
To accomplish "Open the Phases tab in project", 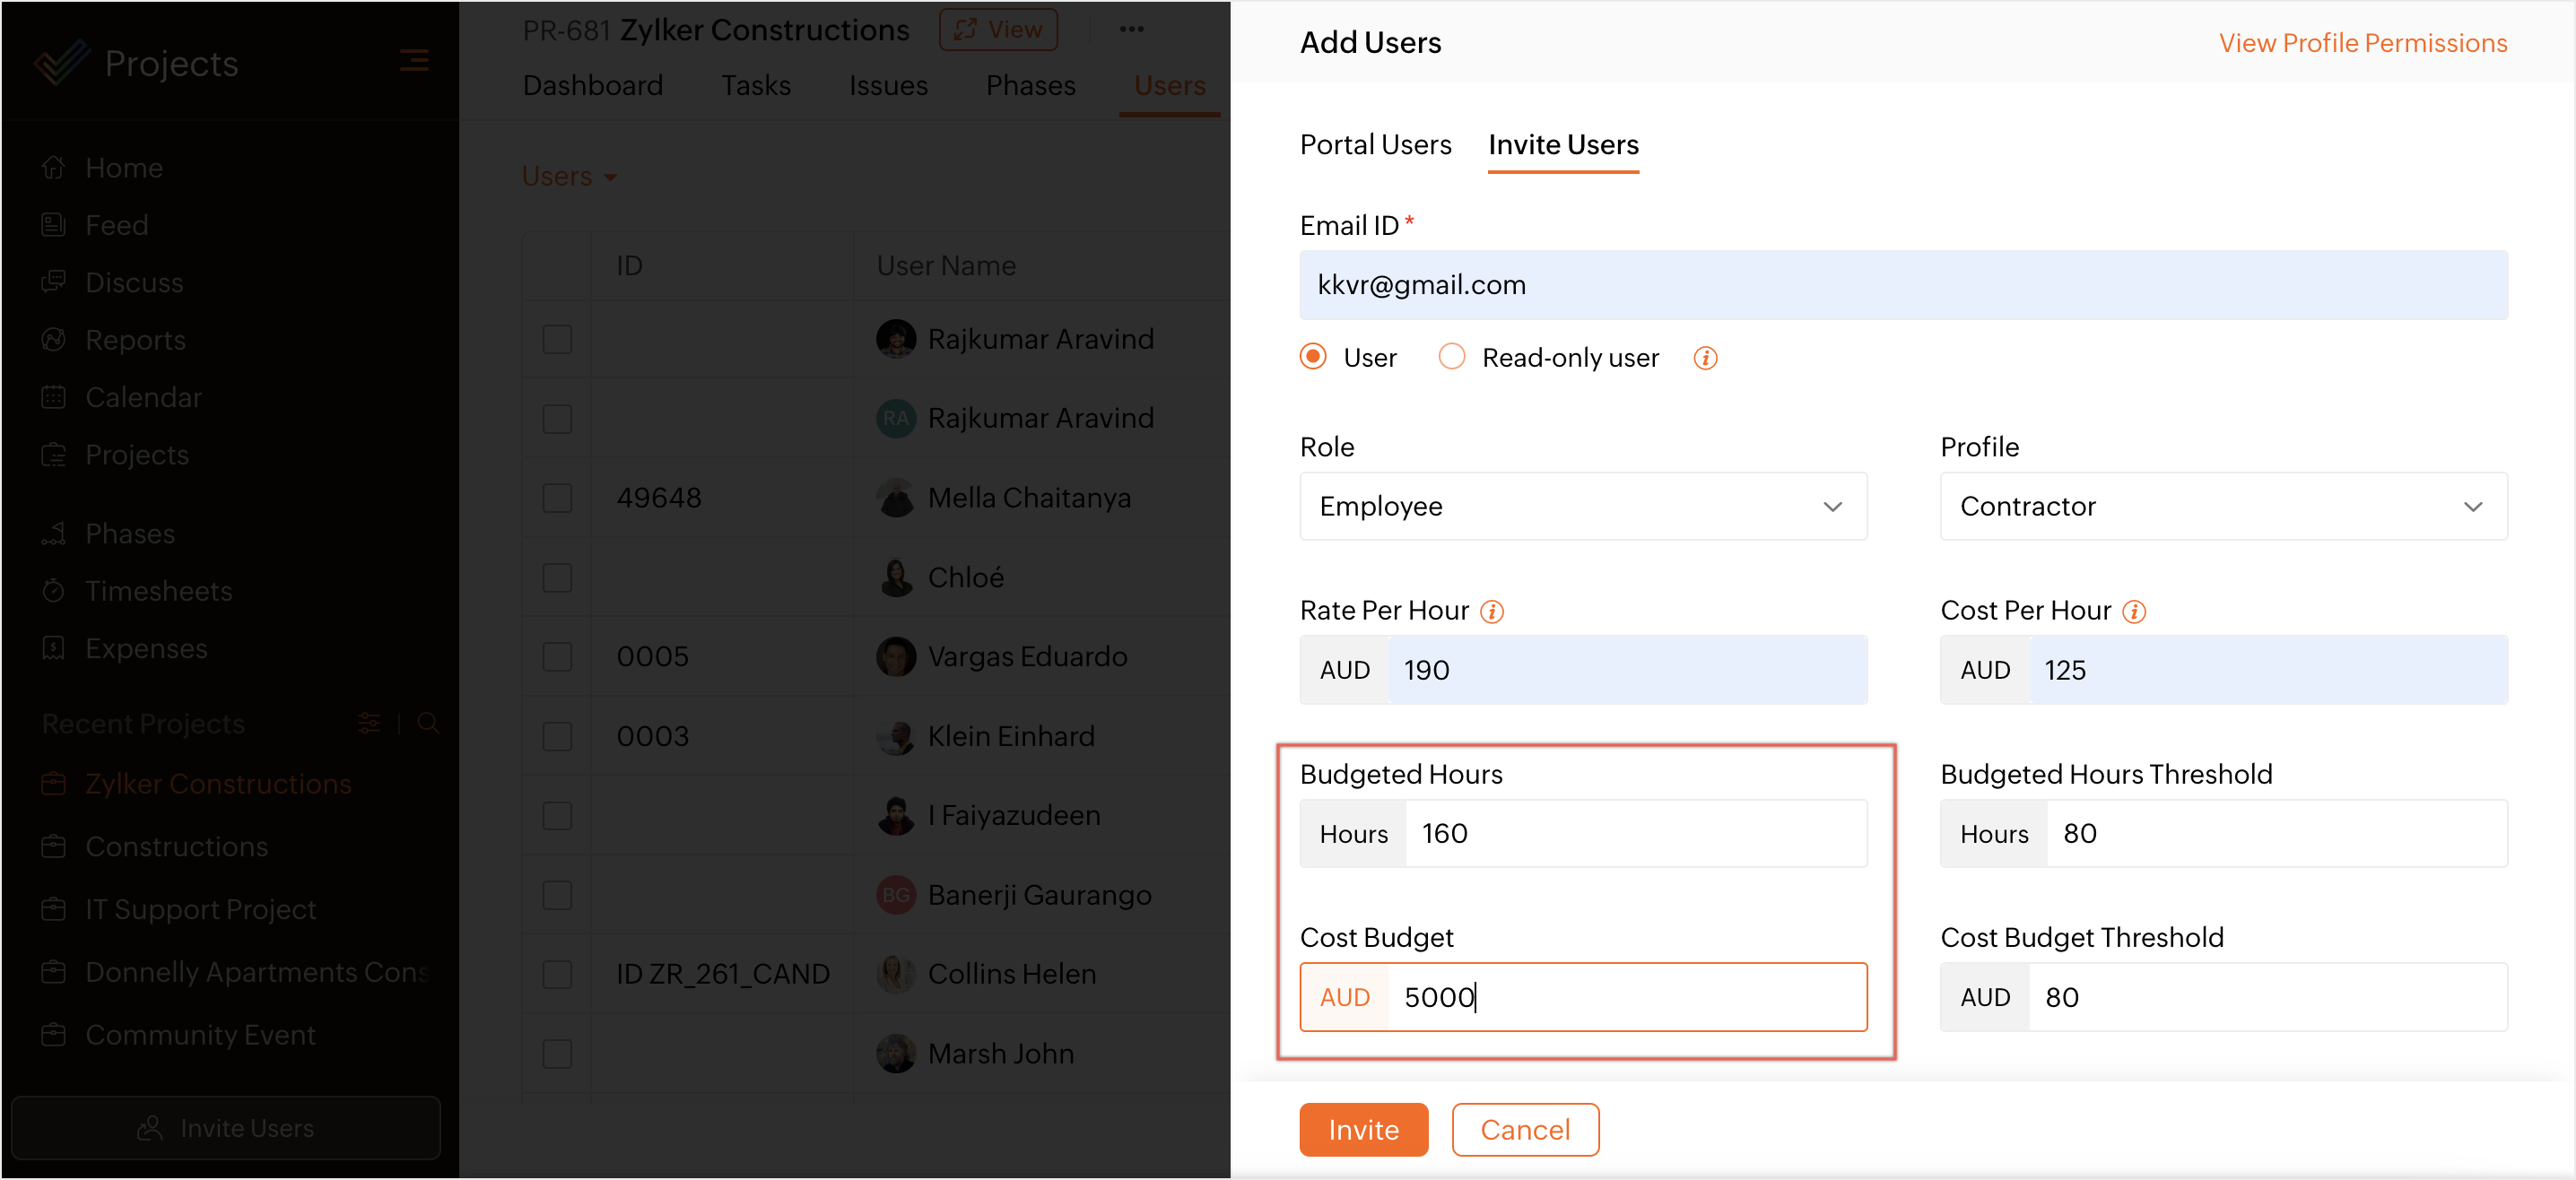I will click(1030, 86).
